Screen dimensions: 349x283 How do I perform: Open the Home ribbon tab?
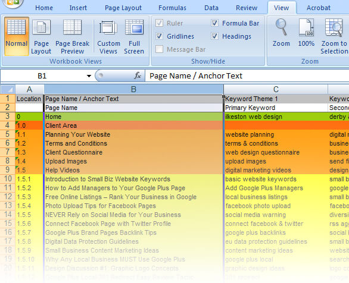pyautogui.click(x=44, y=8)
